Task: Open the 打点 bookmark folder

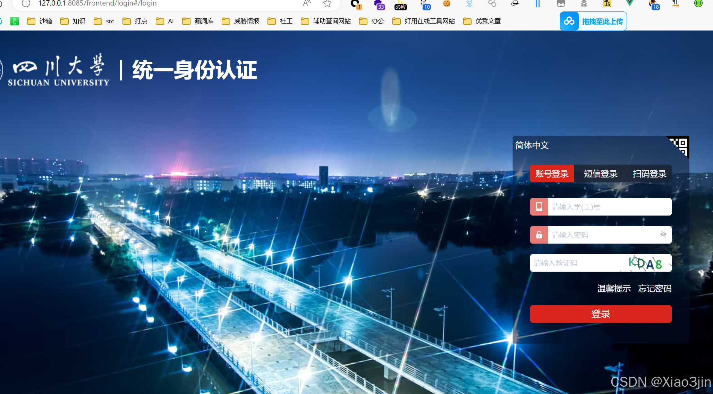Action: click(135, 21)
